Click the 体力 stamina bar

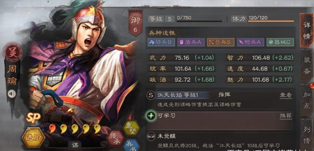tap(271, 21)
